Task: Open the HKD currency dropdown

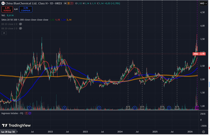Action: click(202, 4)
